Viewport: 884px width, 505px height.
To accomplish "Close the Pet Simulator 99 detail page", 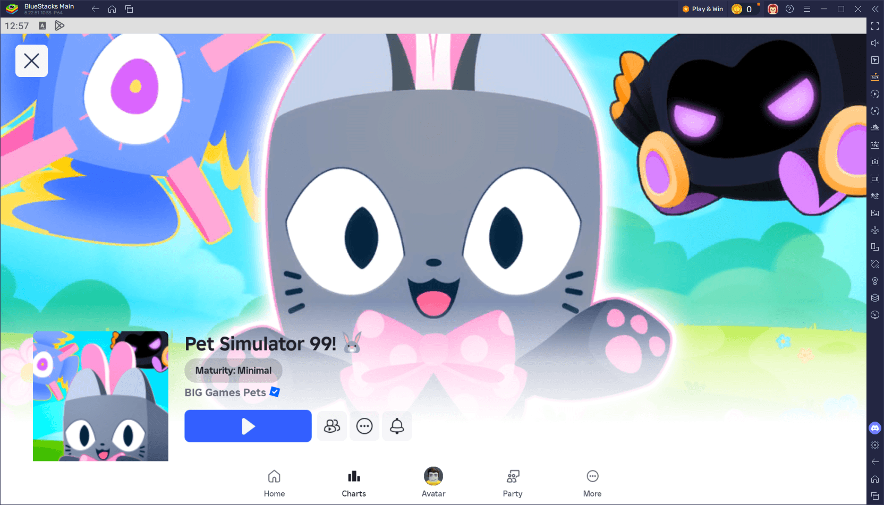I will [31, 61].
